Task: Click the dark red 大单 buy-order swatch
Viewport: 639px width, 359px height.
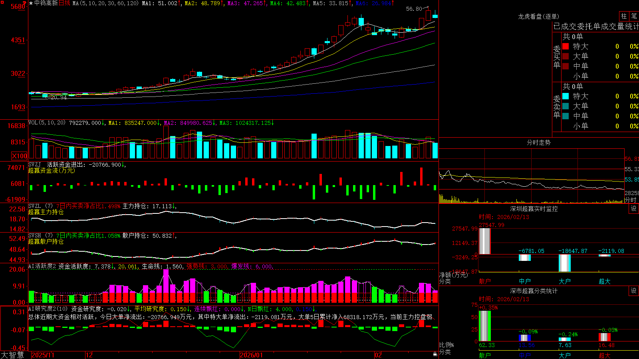Action: (566, 56)
